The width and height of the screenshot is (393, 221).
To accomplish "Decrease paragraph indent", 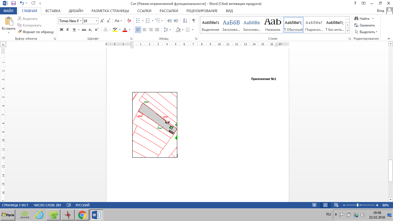I will (x=170, y=21).
